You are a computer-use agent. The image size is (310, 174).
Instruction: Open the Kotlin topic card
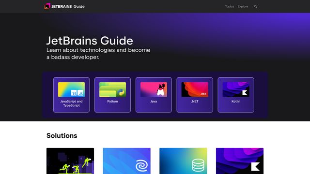pyautogui.click(x=236, y=95)
